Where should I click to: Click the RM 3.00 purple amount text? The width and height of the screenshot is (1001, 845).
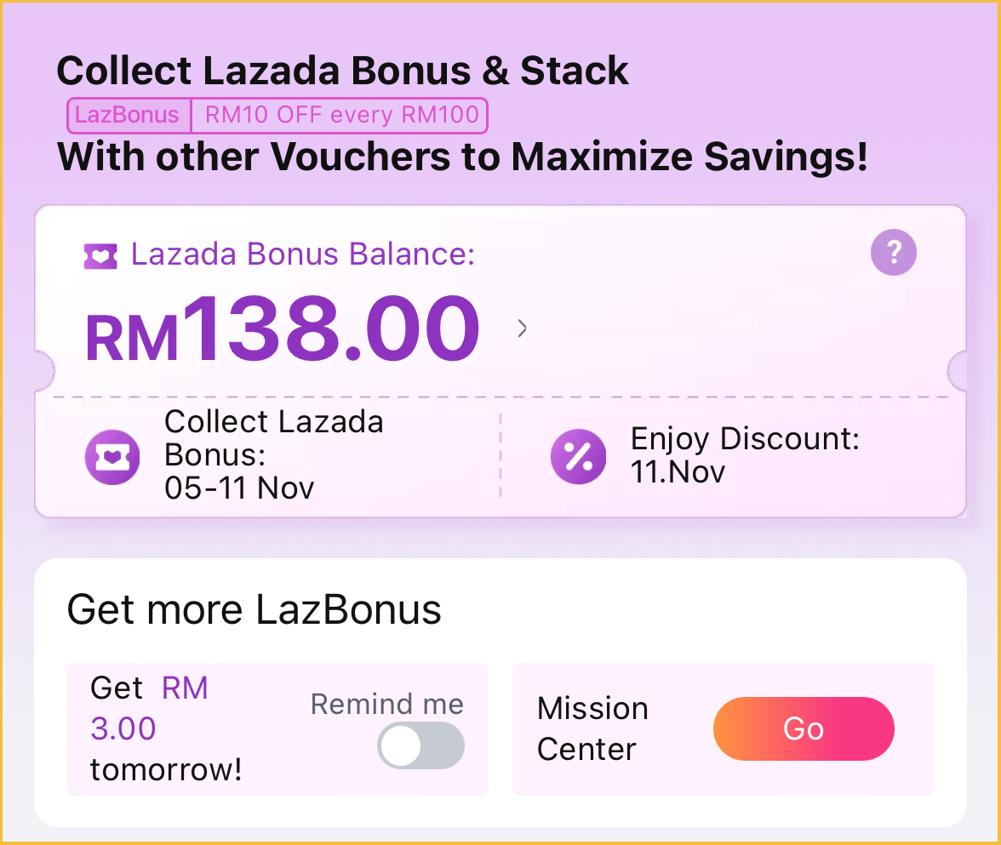(x=149, y=708)
